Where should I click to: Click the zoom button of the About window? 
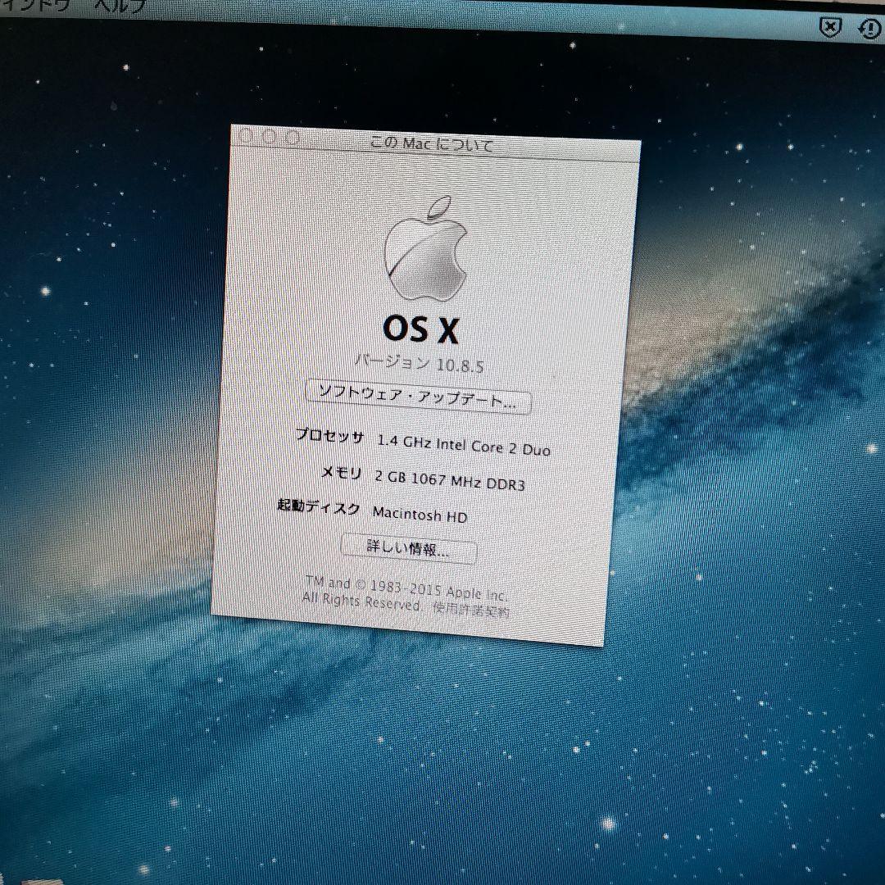point(292,138)
